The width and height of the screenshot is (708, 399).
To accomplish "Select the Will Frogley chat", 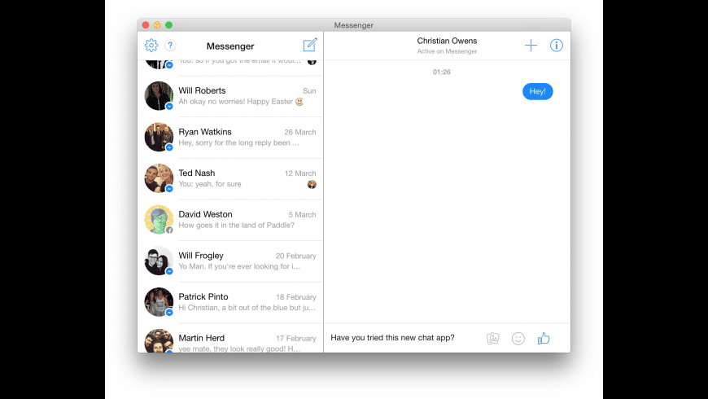I will click(230, 261).
